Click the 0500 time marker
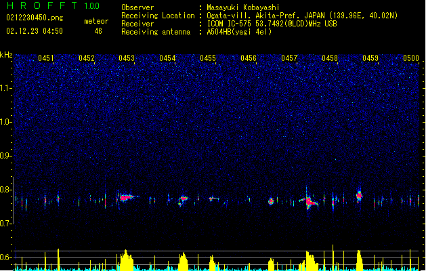Image resolution: width=426 pixels, height=271 pixels. point(411,58)
